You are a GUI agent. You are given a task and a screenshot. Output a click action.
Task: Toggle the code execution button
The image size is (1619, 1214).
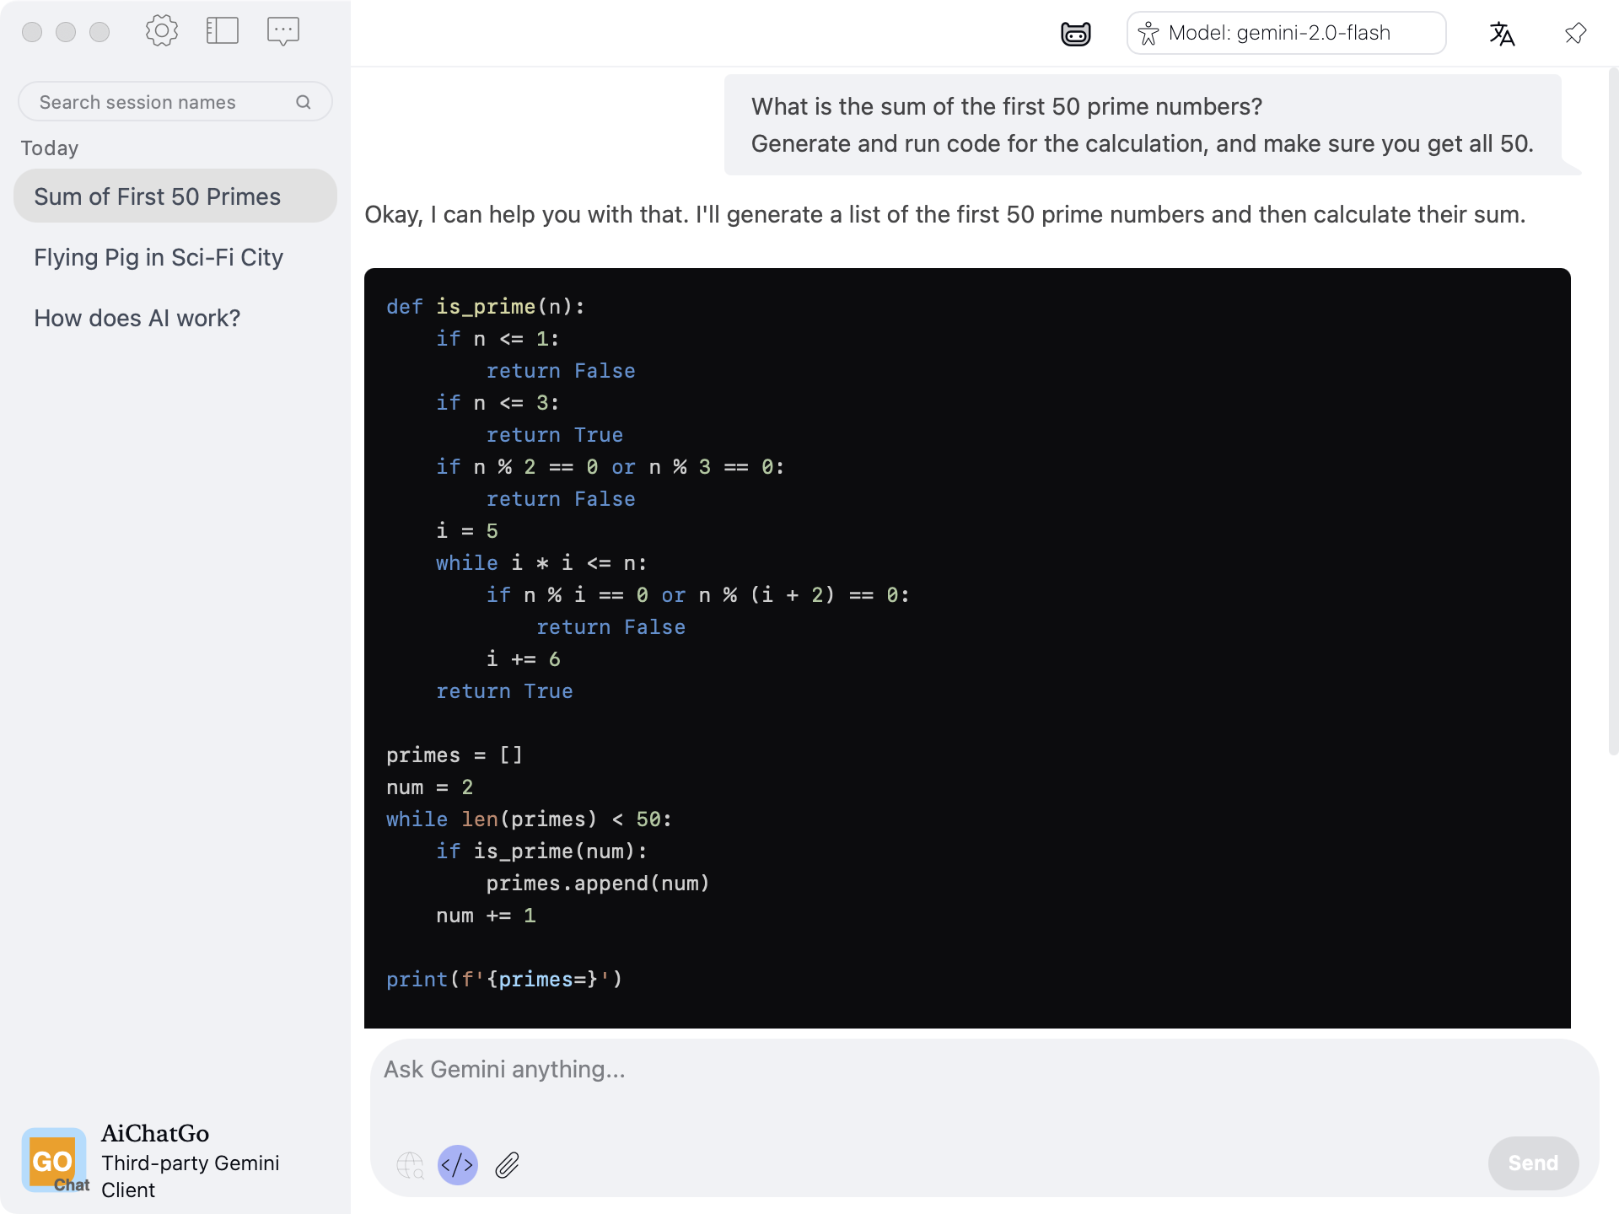click(458, 1165)
